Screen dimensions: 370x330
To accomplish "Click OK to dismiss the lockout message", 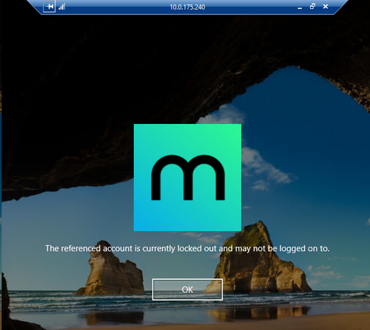I will pyautogui.click(x=187, y=289).
